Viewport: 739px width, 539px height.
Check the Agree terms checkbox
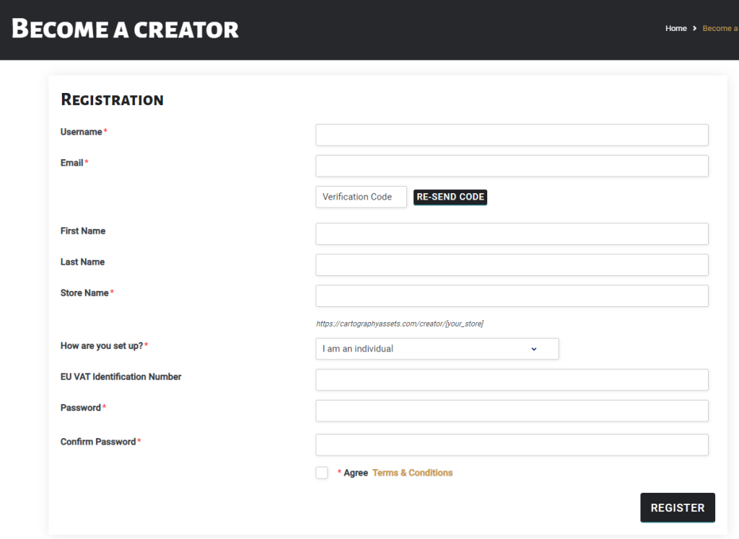(x=322, y=473)
